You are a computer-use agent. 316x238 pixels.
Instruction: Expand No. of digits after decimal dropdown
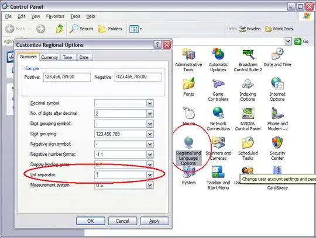coord(150,114)
